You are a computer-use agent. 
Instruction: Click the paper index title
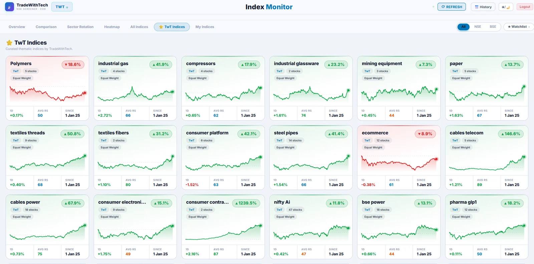click(456, 63)
